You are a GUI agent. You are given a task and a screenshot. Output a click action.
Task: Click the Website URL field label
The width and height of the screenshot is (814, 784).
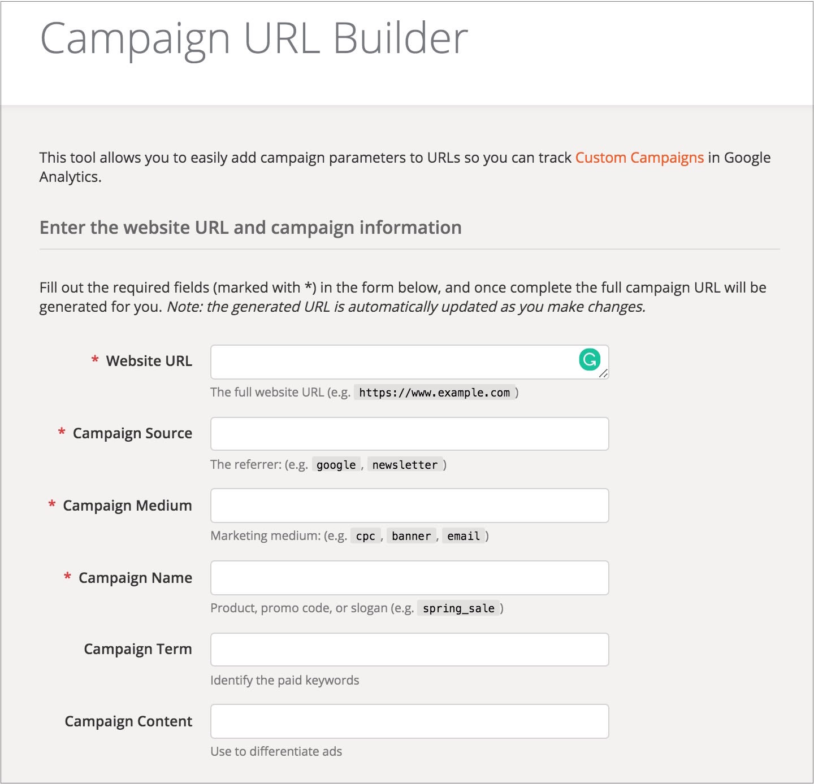(149, 361)
